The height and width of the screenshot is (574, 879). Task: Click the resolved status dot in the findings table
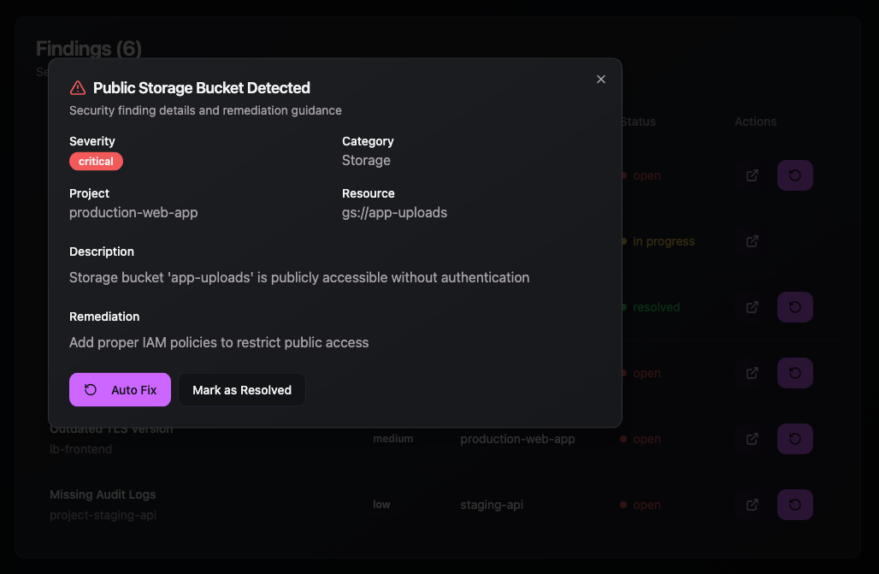pyautogui.click(x=625, y=307)
